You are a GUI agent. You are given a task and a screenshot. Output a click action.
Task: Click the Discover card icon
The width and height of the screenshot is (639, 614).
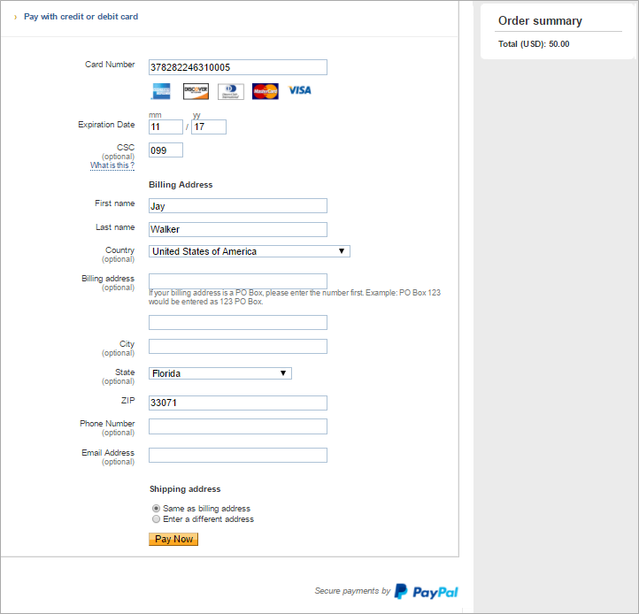coord(196,91)
